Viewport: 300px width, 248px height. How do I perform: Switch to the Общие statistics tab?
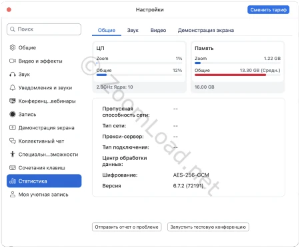coord(107,30)
